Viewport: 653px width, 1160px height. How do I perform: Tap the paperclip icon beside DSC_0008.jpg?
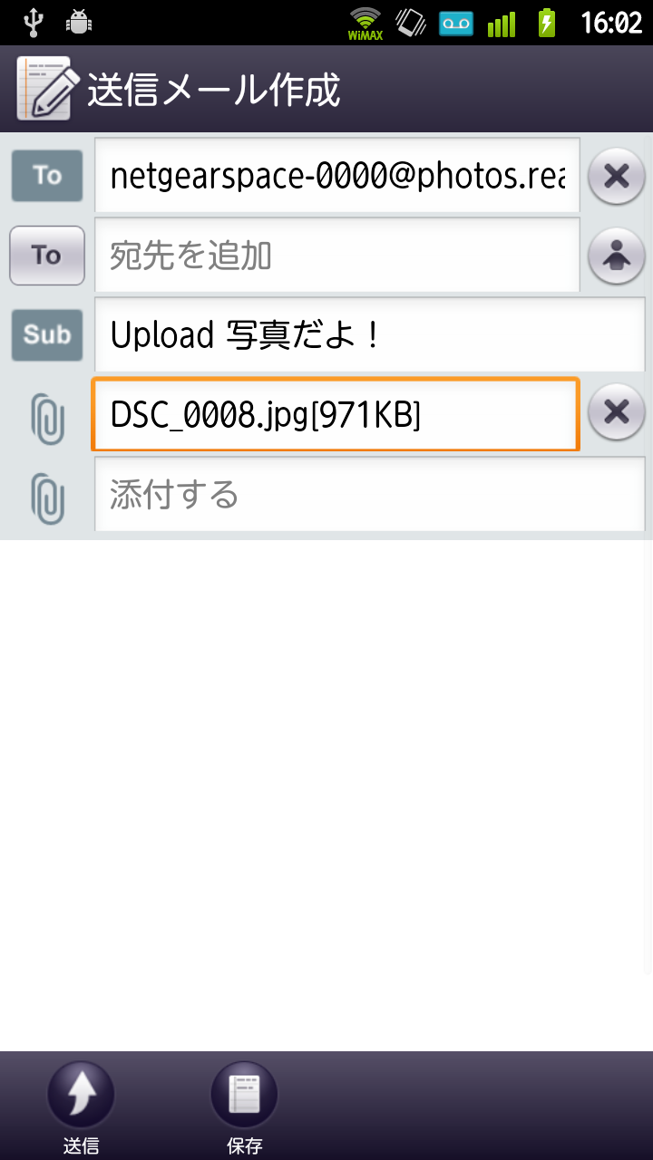point(47,418)
